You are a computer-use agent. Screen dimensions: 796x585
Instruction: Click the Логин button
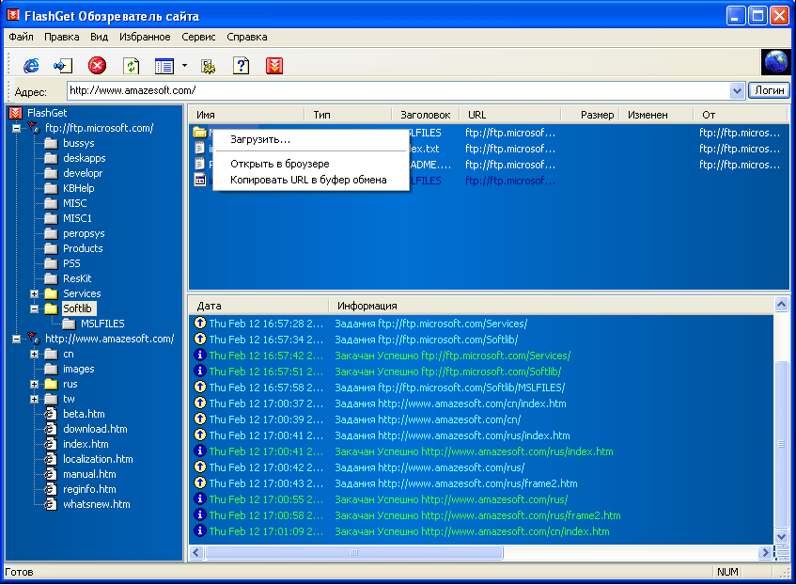[x=769, y=90]
